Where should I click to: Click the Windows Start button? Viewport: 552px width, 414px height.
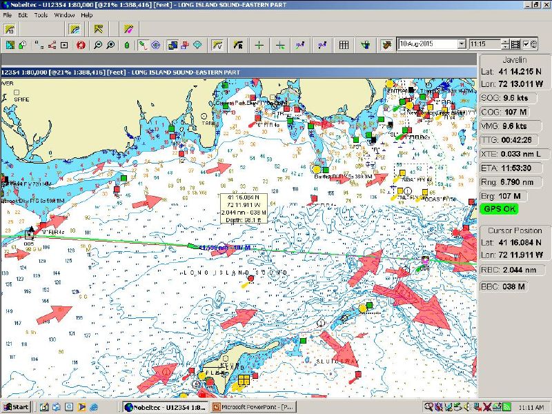click(15, 407)
